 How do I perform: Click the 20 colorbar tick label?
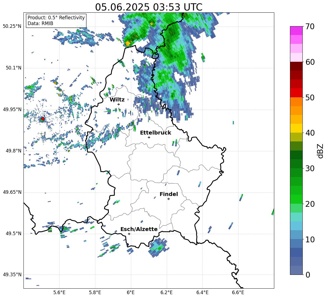tap(310, 204)
